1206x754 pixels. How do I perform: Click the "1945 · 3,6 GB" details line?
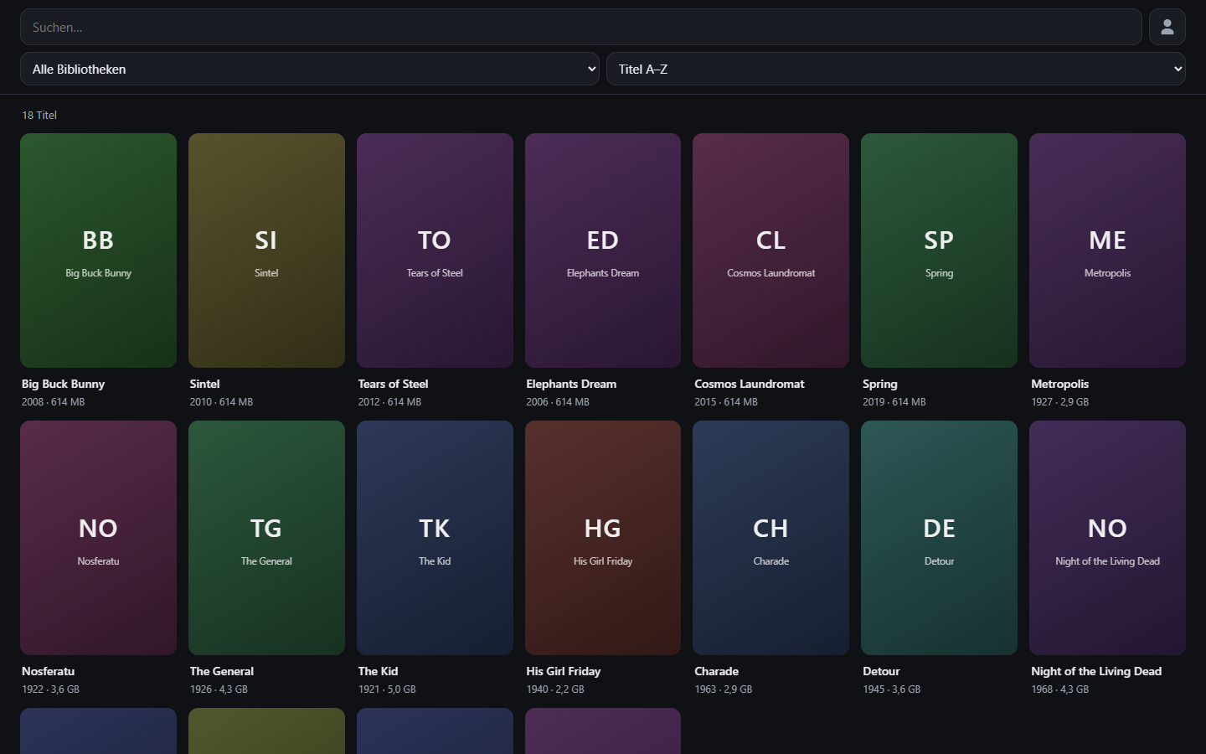click(x=892, y=689)
